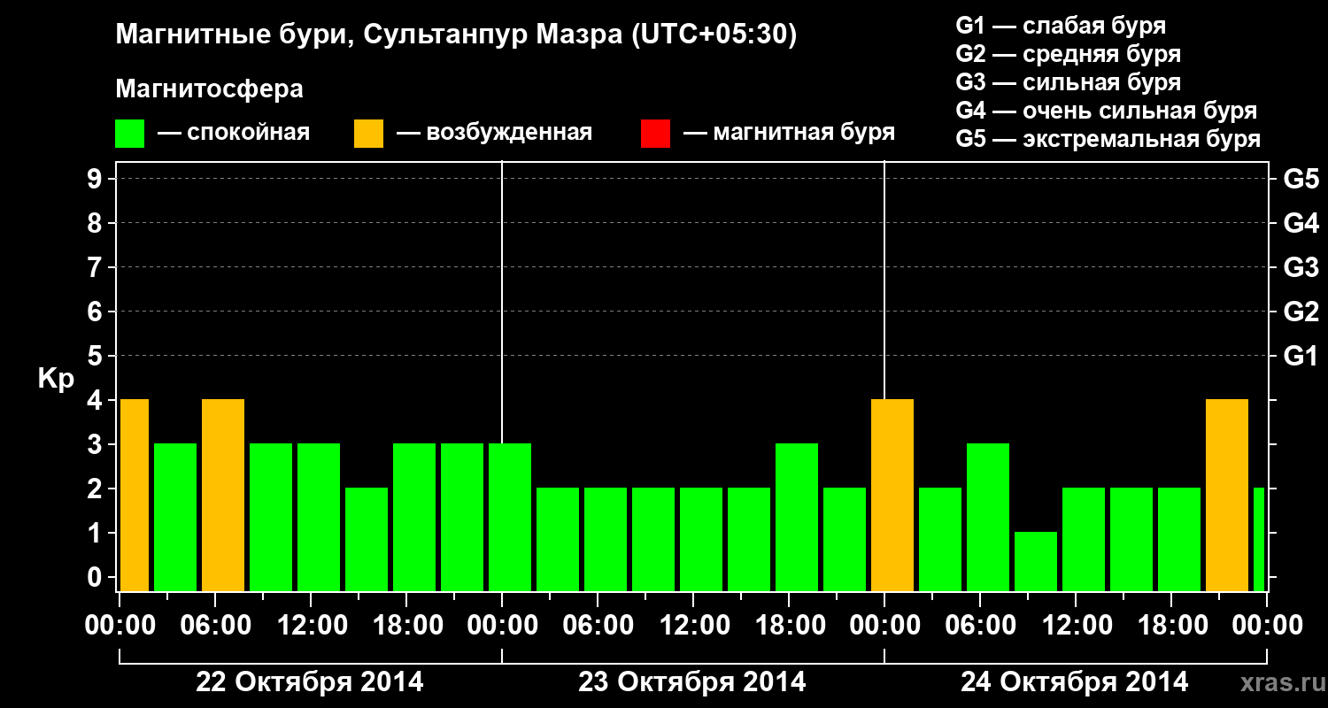Click the green Kp 1 bar on 24 October

(x=1036, y=561)
